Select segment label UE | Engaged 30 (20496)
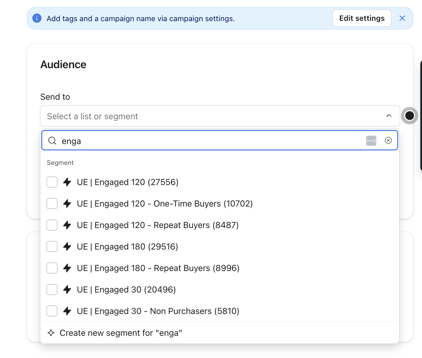This screenshot has height=358, width=422. (x=126, y=289)
